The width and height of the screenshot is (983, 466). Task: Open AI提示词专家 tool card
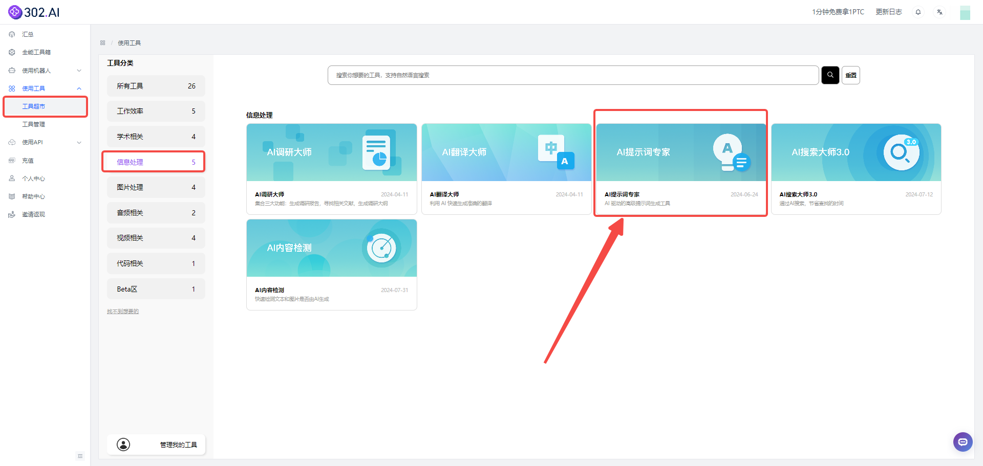coord(681,169)
